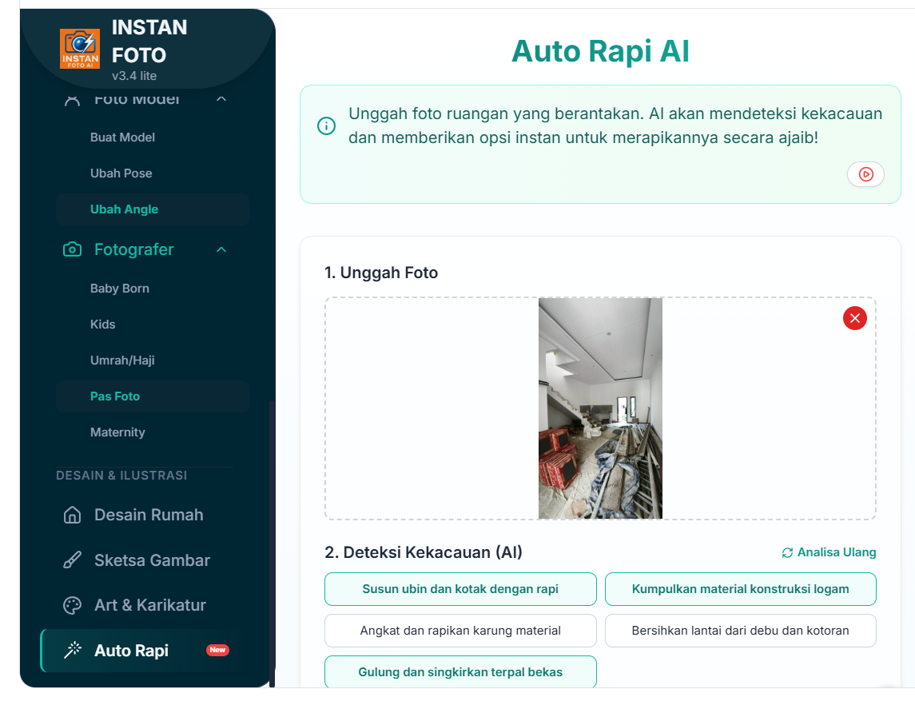
Task: Play the tutorial video icon
Action: click(865, 174)
